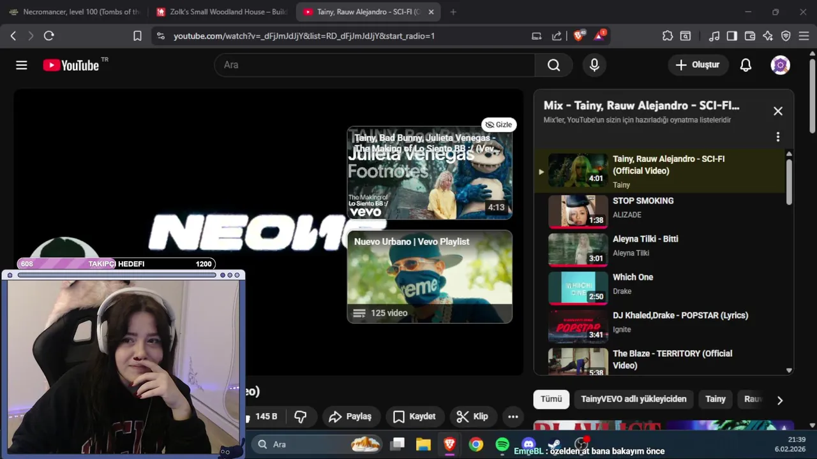Play DJ Khaled, Drake - POPSTAR (Lyrics)
This screenshot has width=817, height=459.
[659, 326]
